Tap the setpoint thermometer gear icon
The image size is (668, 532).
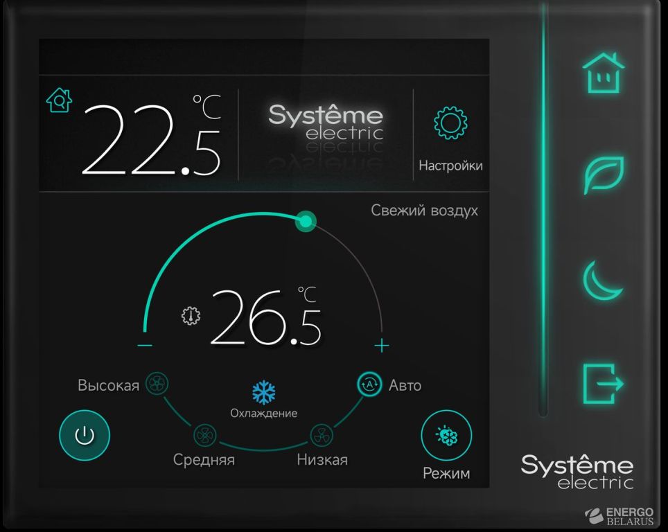(x=190, y=316)
